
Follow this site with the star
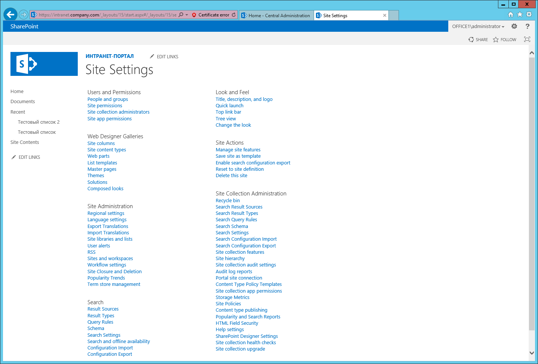pyautogui.click(x=504, y=40)
